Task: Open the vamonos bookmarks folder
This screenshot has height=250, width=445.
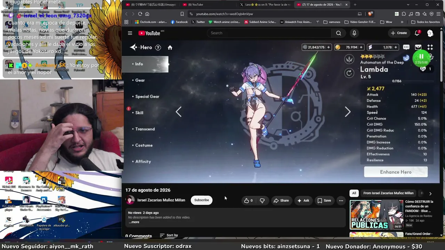Action: pos(332,22)
